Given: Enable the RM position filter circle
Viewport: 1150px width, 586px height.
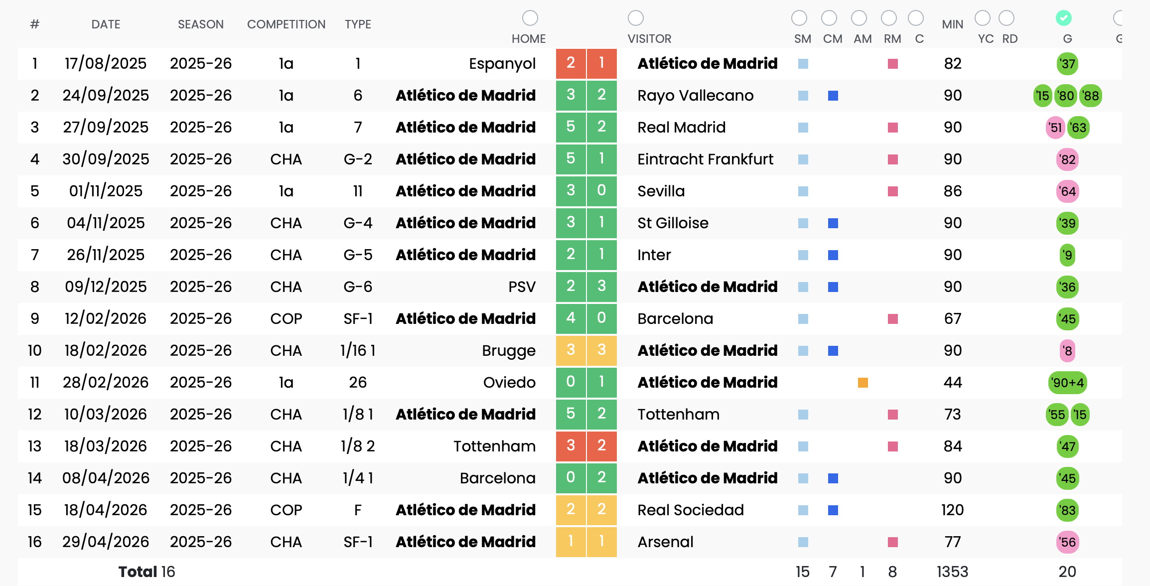Looking at the screenshot, I should 889,18.
